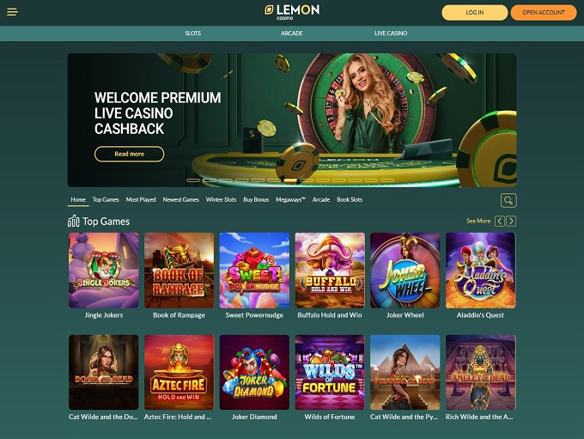
Task: Switch to the Megaways category tab
Action: click(x=290, y=200)
